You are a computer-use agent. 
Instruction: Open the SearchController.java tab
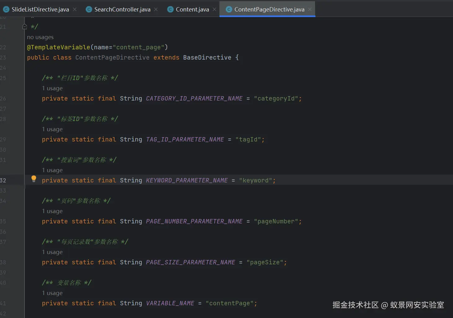pyautogui.click(x=122, y=9)
